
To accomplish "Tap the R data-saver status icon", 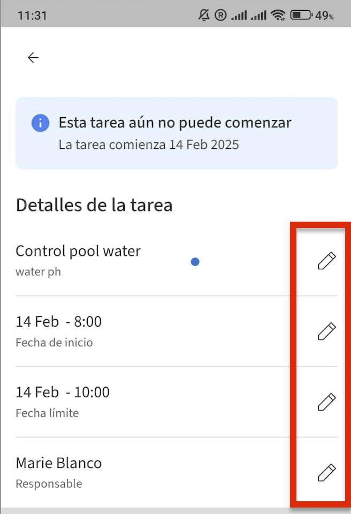I will coord(220,15).
